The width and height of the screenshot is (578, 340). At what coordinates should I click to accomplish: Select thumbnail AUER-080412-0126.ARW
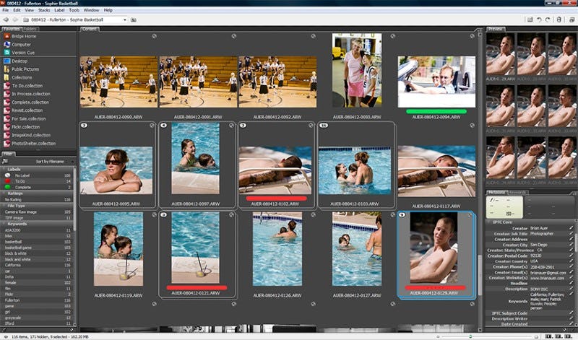[277, 248]
